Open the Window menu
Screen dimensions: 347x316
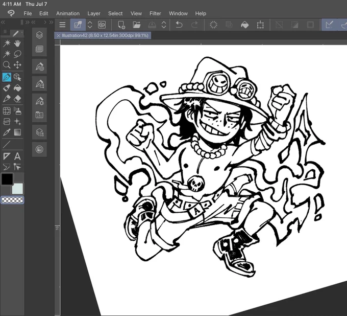click(178, 13)
